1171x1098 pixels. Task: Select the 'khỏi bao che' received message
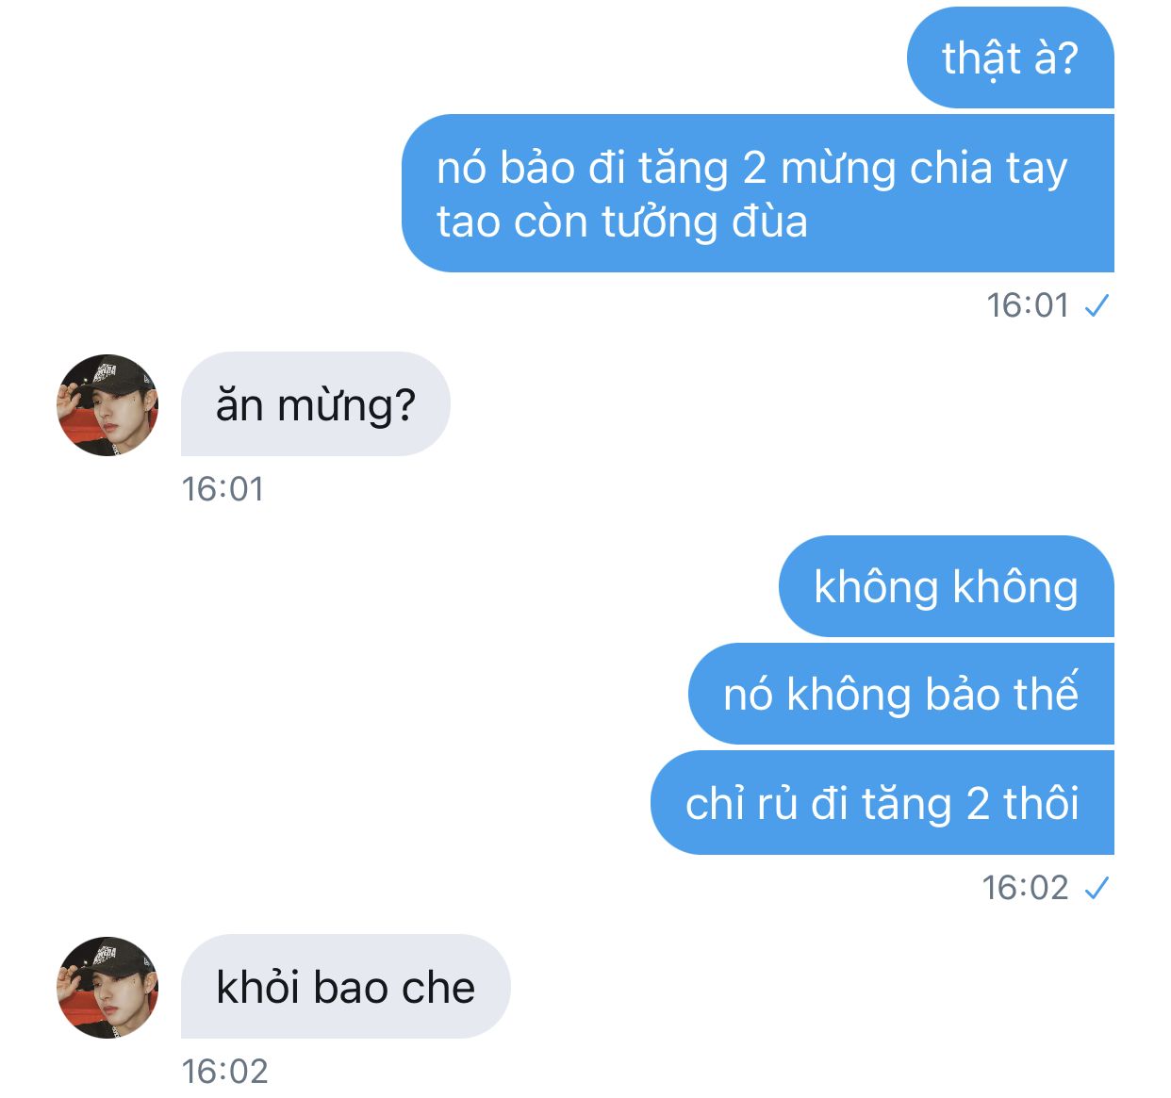click(x=346, y=987)
